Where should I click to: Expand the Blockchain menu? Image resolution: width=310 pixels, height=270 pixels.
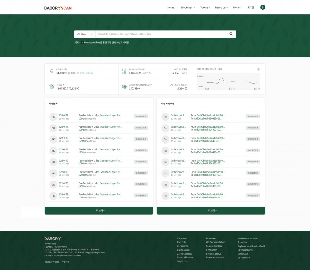pyautogui.click(x=188, y=7)
